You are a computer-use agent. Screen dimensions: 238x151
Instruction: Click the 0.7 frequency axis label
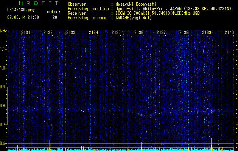[x=3, y=125]
